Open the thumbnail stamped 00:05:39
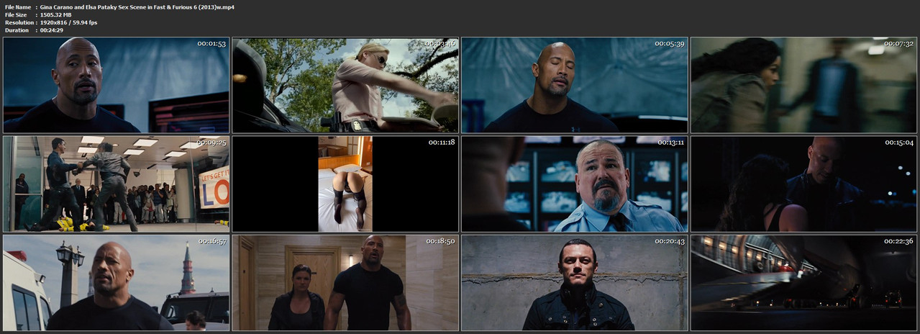 coord(575,85)
